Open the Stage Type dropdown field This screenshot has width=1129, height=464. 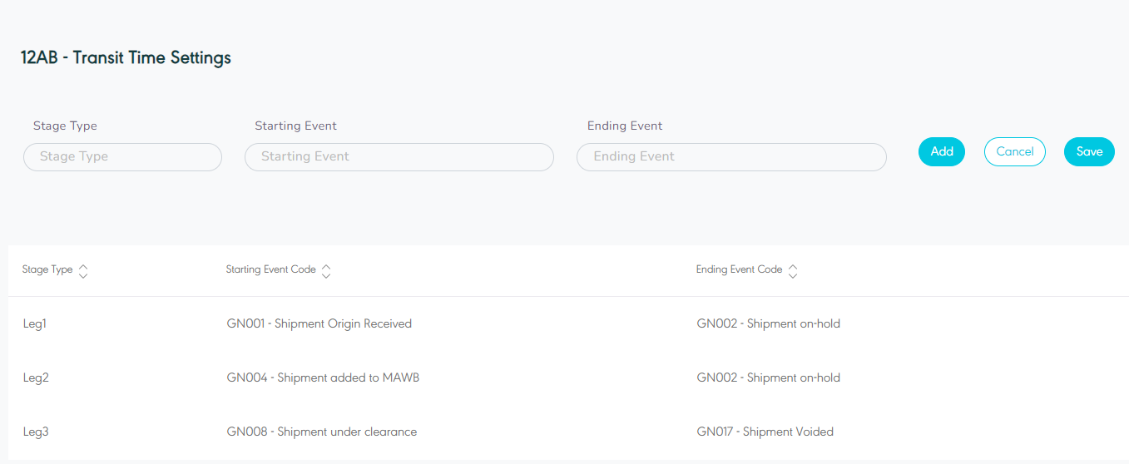coord(122,156)
